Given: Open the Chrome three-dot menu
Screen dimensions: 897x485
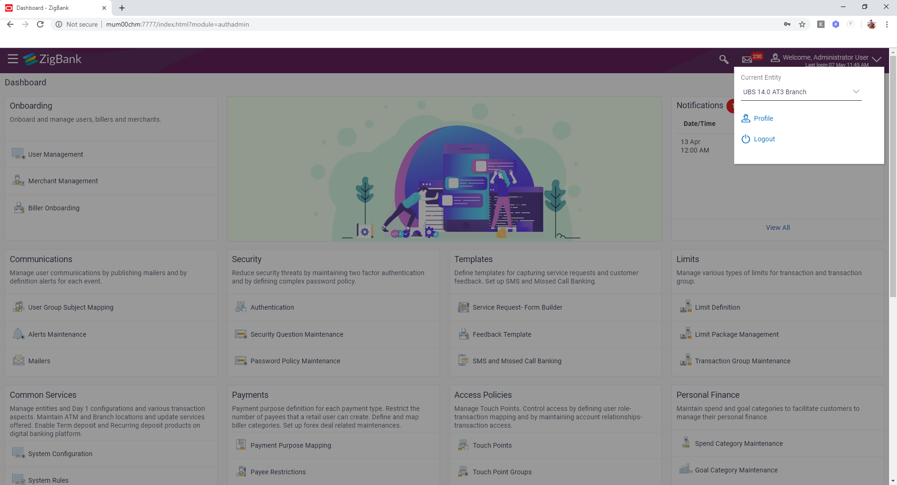Looking at the screenshot, I should [887, 24].
